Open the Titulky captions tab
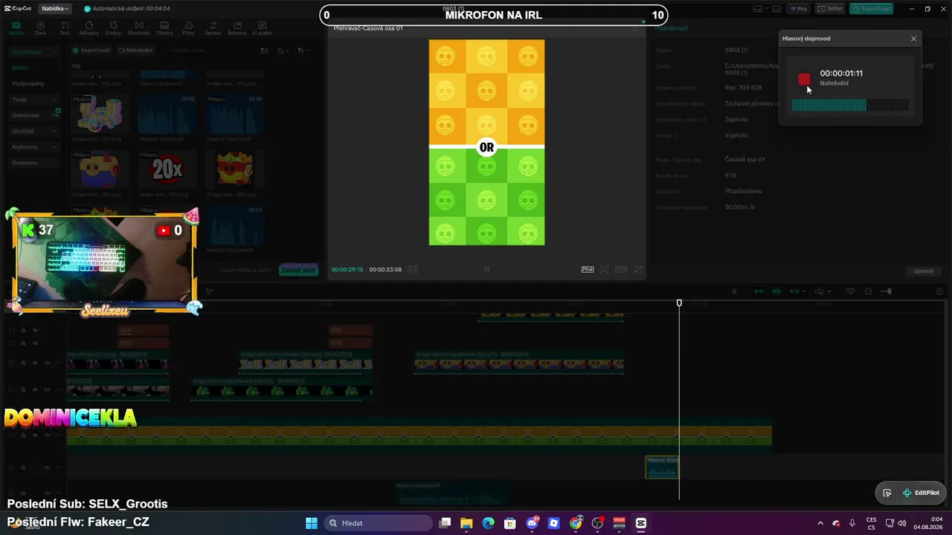The image size is (952, 535). 164,28
